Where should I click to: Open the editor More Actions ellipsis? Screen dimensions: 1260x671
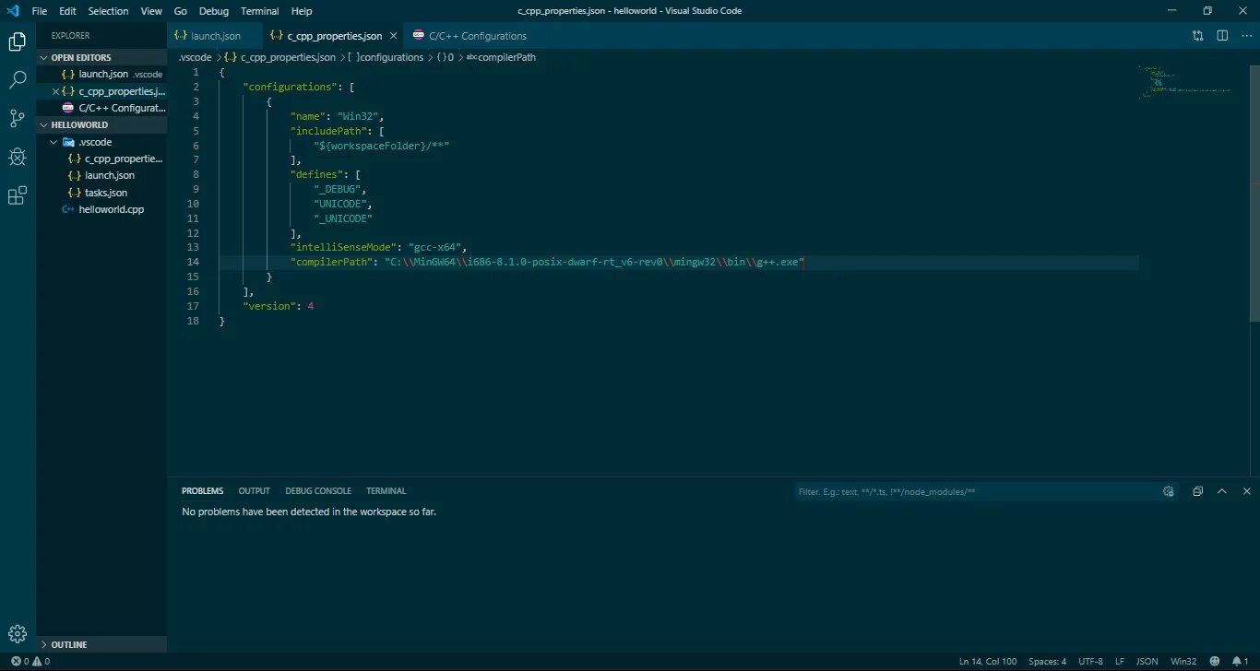pos(1246,36)
